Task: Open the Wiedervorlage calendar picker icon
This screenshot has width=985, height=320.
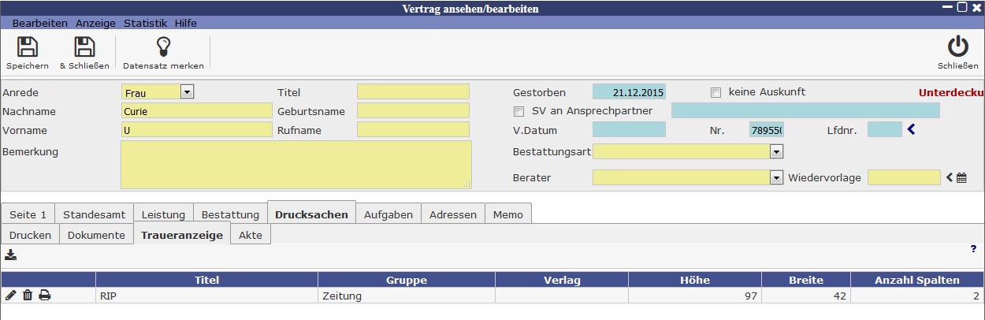Action: [x=961, y=178]
